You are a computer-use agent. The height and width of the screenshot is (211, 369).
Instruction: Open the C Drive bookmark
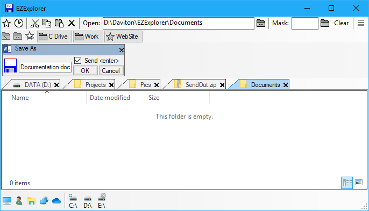(x=54, y=37)
